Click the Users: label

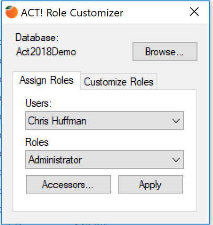38,103
